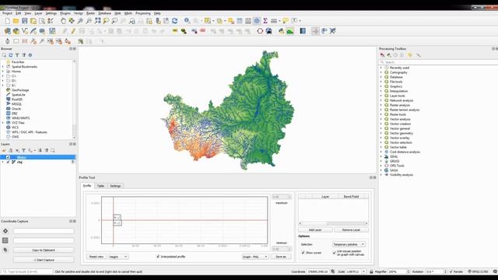Switch to the Table tab in Profile Tool
This screenshot has height=280, width=498.
[100, 186]
